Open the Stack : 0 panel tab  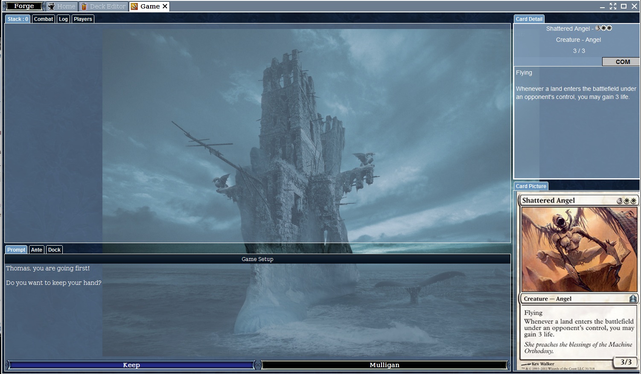coord(17,19)
